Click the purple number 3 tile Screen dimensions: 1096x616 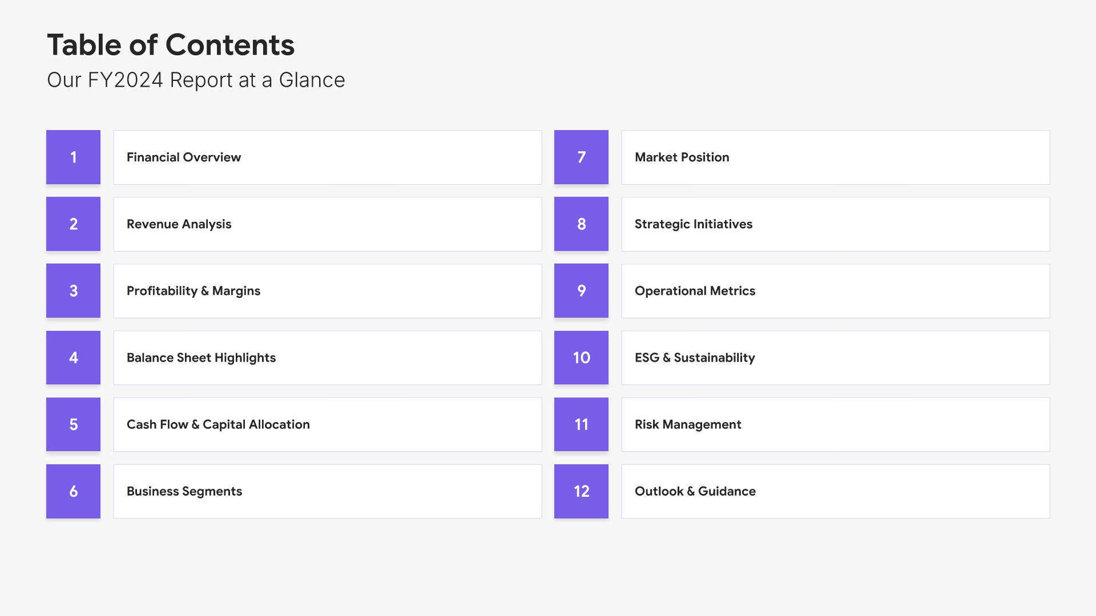[73, 290]
